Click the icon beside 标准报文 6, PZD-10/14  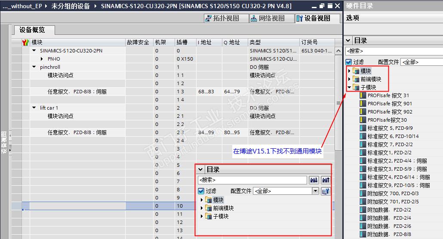tap(363, 136)
